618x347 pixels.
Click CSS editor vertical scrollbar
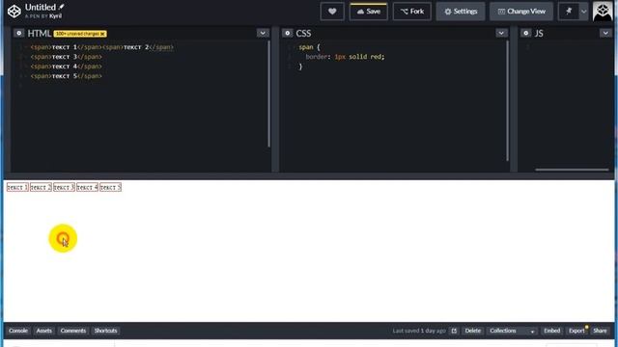pyautogui.click(x=507, y=100)
